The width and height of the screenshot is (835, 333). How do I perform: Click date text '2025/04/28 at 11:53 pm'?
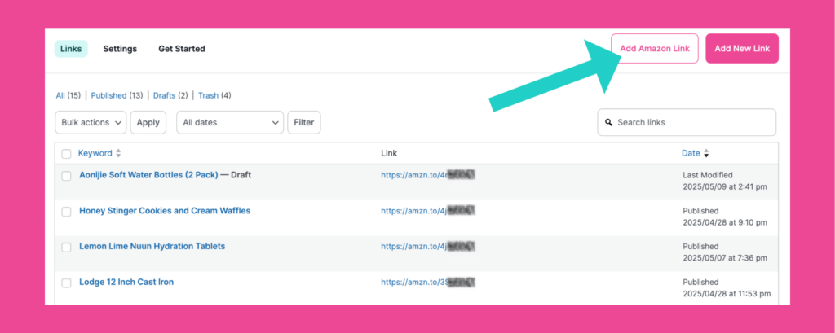[x=727, y=294]
